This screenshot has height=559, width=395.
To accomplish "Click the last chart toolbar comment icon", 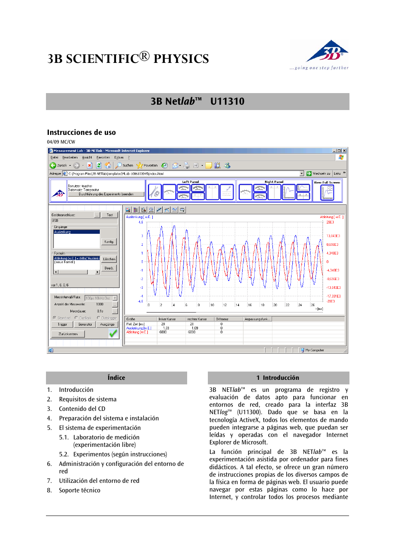I will click(x=182, y=210).
